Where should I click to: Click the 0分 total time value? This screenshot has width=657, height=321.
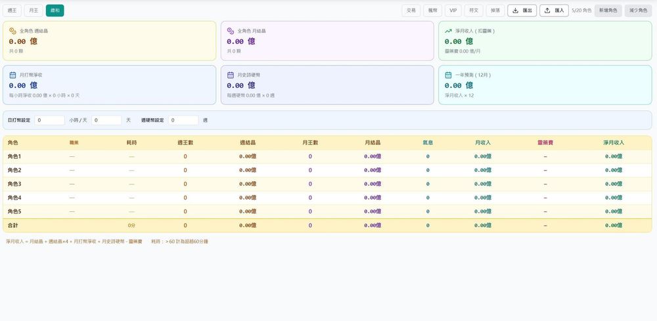[x=131, y=225]
